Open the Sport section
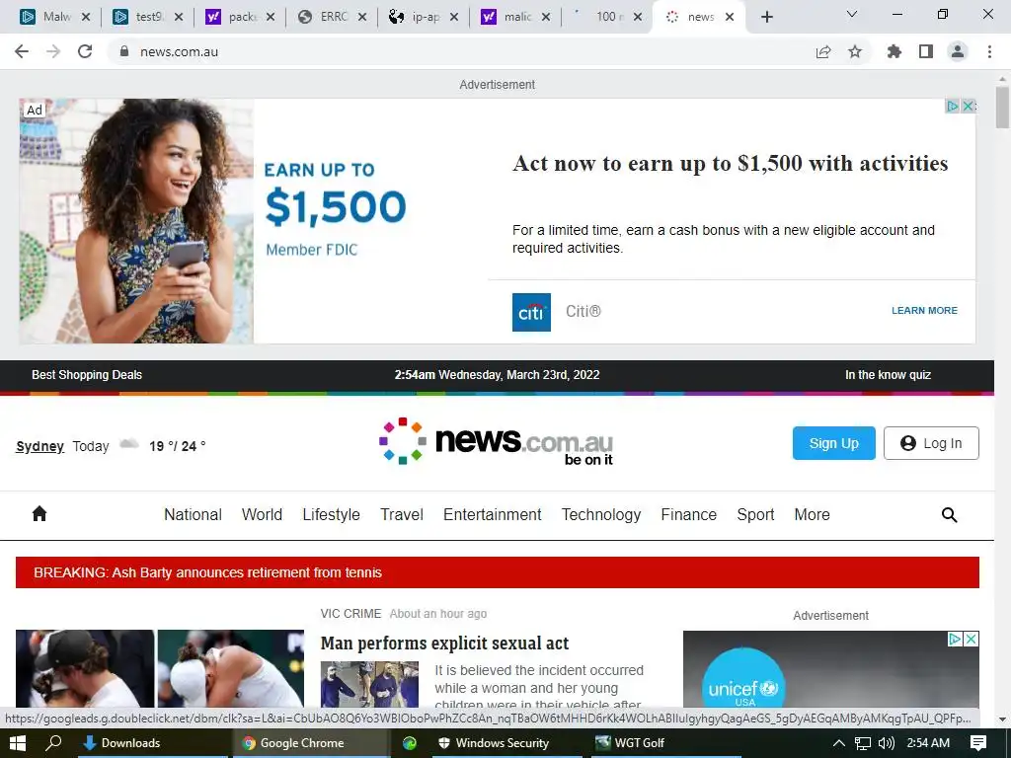 pos(755,514)
